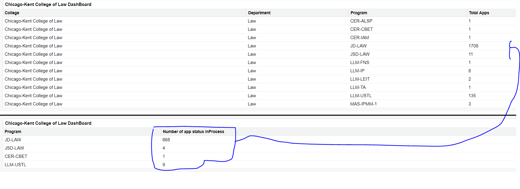Image resolution: width=520 pixels, height=189 pixels.
Task: Click the "Number of app status InProcess" header
Action: [193, 132]
